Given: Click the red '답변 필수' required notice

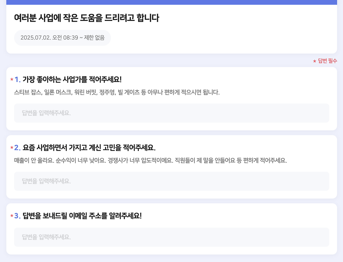Looking at the screenshot, I should (325, 61).
